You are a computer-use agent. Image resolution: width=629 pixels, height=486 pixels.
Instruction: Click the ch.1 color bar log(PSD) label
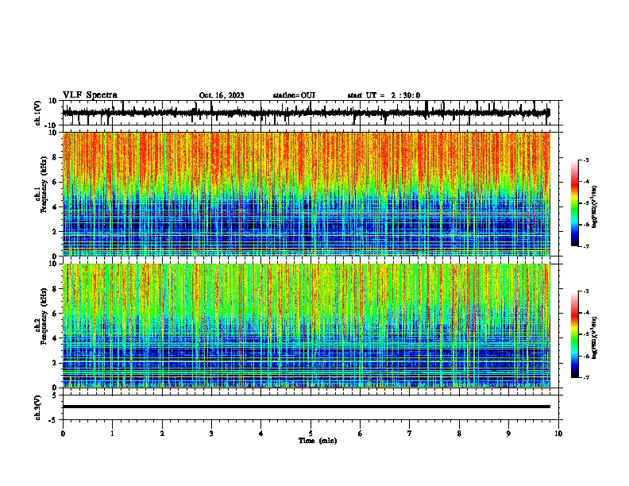(x=594, y=206)
